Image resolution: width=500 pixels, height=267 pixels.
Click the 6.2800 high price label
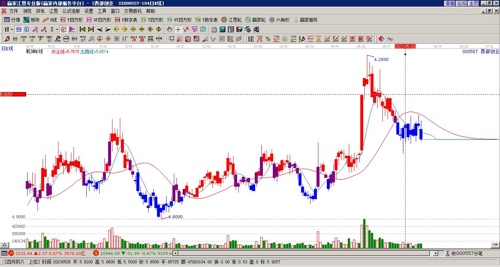(x=381, y=59)
